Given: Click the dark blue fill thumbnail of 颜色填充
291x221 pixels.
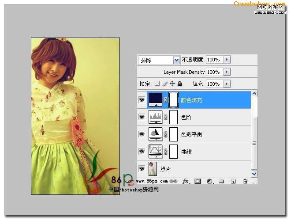Looking at the screenshot, I should pos(156,100).
